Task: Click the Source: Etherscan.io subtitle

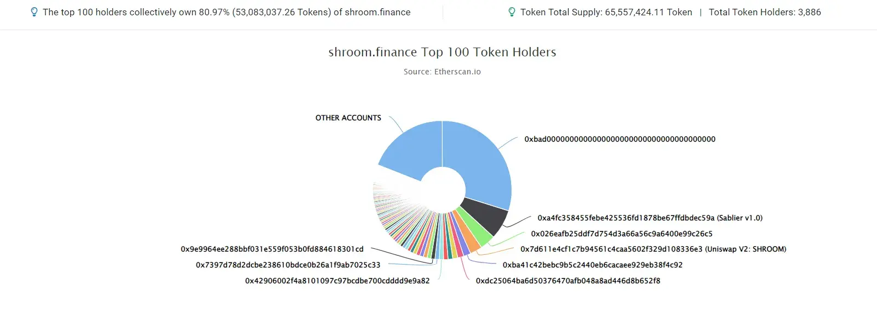Action: point(442,72)
